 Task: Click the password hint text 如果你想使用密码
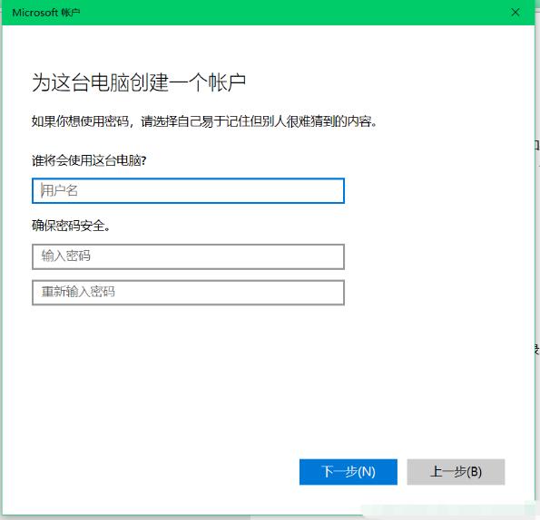coord(80,121)
